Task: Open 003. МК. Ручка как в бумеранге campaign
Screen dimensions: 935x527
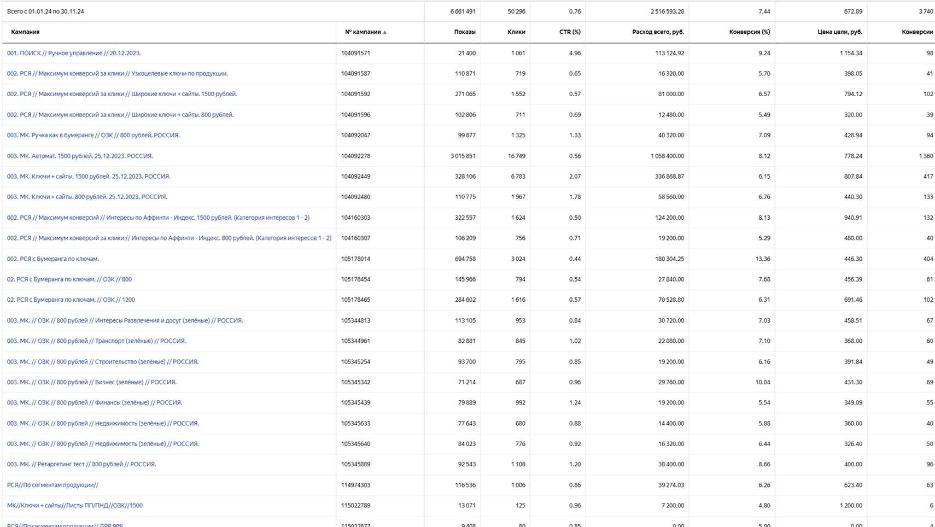Action: pos(93,135)
